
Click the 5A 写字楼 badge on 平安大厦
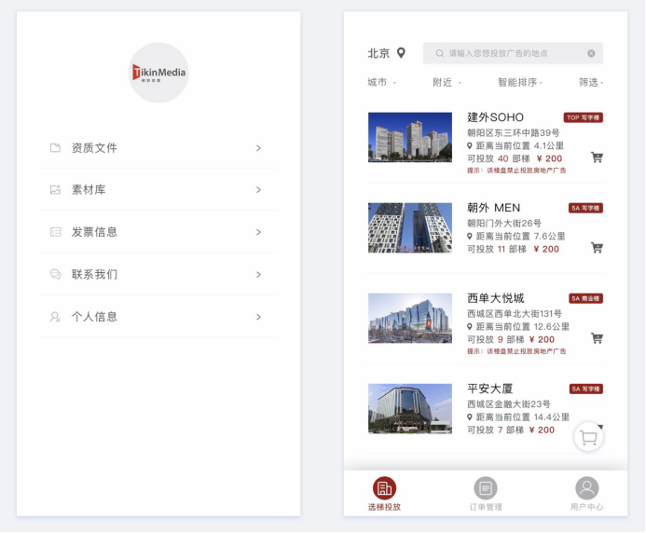click(x=586, y=389)
